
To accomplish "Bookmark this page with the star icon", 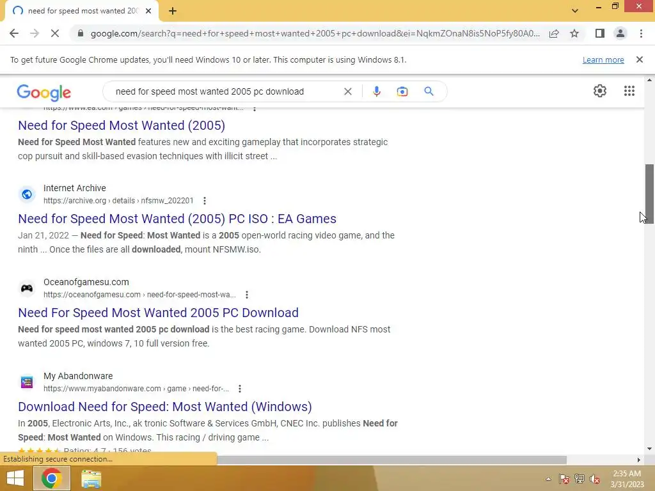I will (574, 33).
